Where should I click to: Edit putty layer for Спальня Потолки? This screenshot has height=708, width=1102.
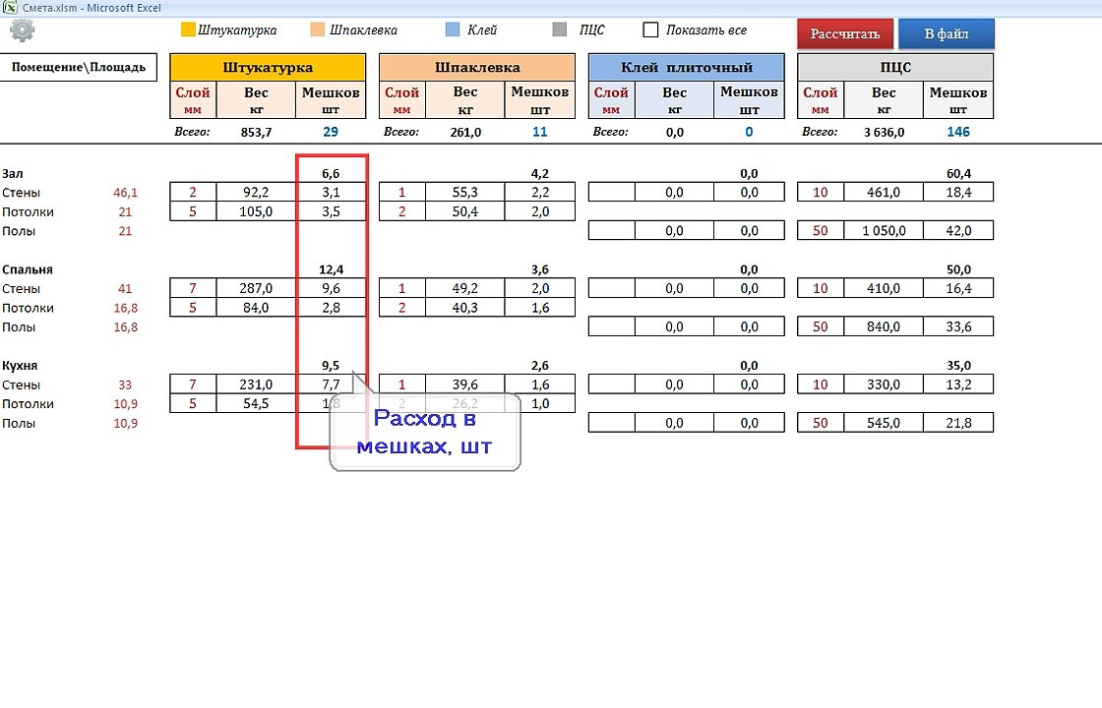pos(402,308)
